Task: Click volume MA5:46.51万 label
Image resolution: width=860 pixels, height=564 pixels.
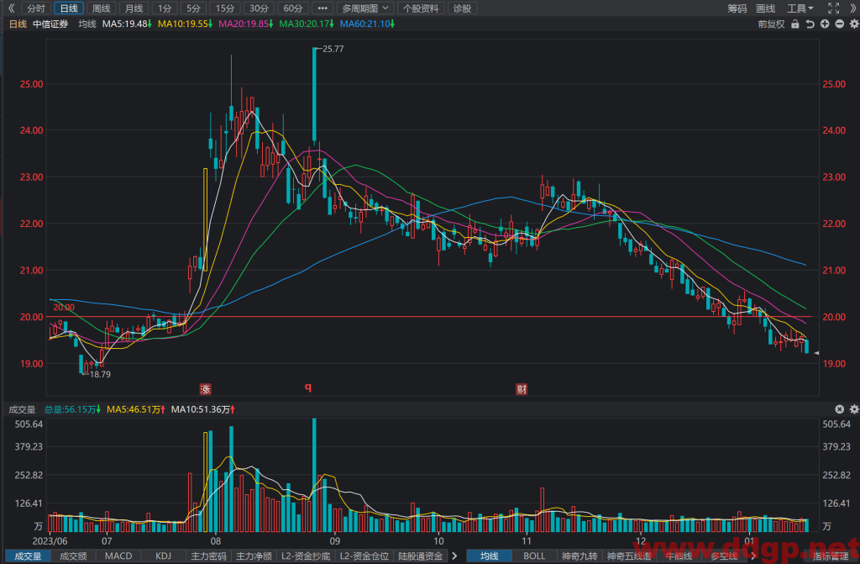Action: (135, 409)
